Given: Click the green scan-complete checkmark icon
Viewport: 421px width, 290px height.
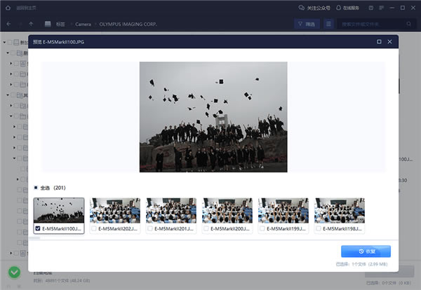Looking at the screenshot, I should coord(14,272).
